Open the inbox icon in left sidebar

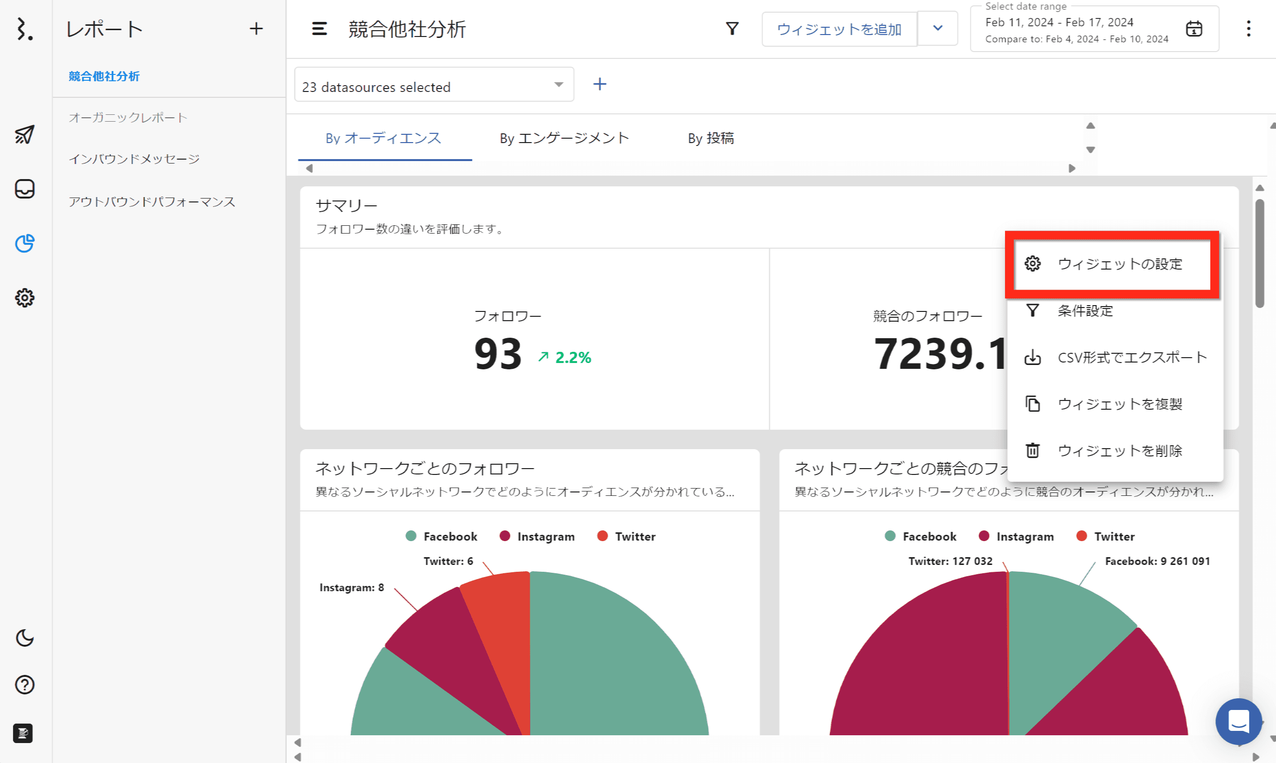[24, 189]
